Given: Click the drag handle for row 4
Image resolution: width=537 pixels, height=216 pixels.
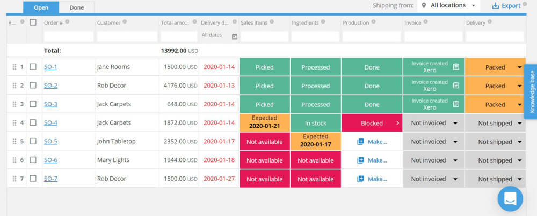Looking at the screenshot, I should (14, 123).
